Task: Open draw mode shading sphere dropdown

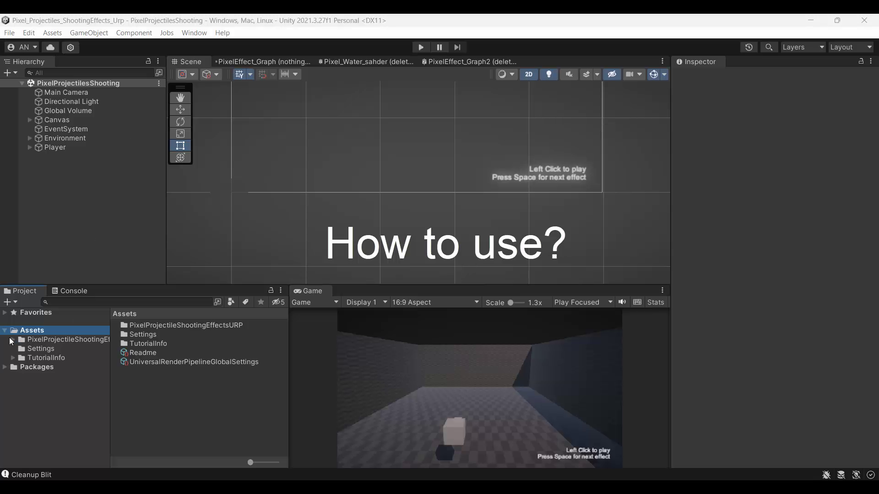Action: [x=507, y=74]
